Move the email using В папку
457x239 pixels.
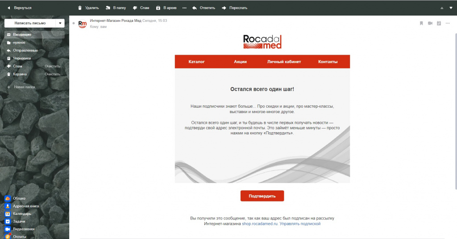point(116,8)
